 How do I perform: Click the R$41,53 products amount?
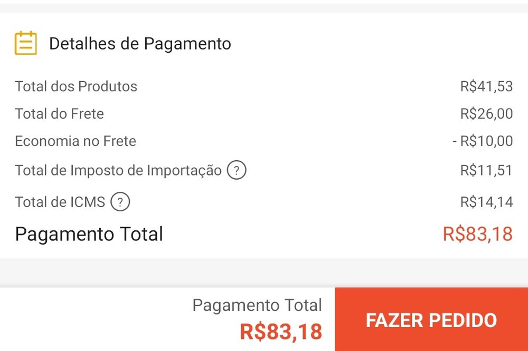point(486,86)
